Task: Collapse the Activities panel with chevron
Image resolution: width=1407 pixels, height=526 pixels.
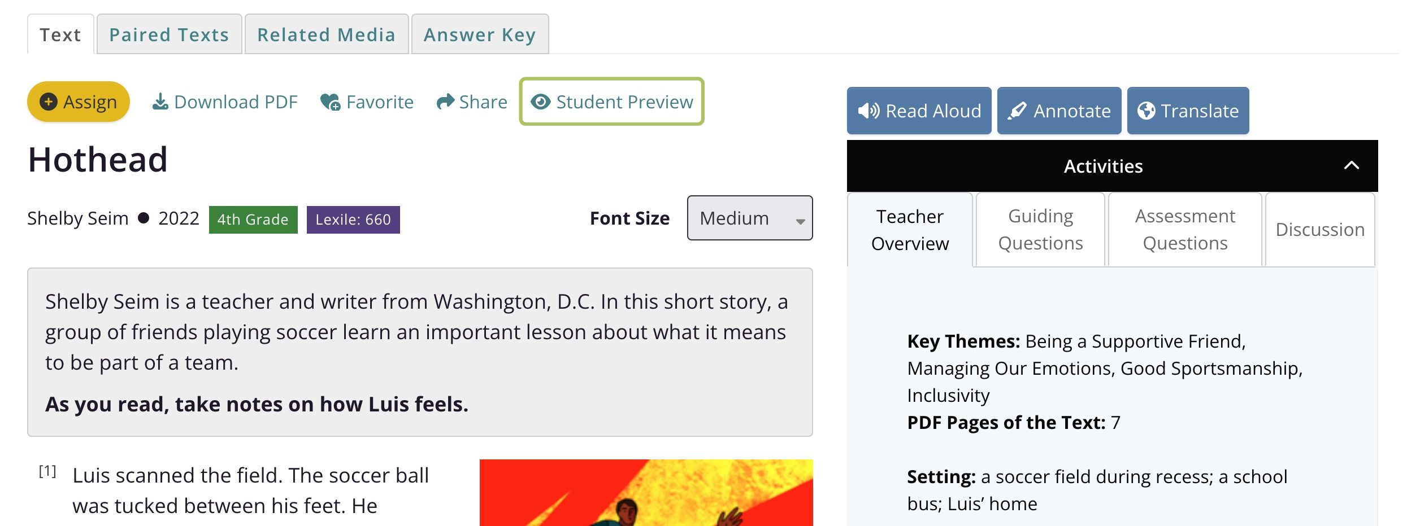Action: point(1351,165)
